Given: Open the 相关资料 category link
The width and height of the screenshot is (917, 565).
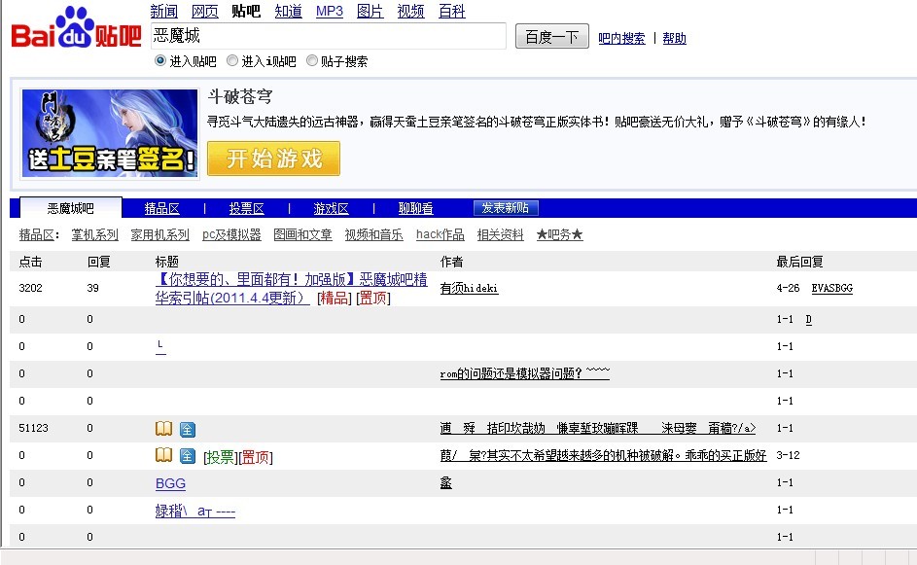Looking at the screenshot, I should 501,234.
